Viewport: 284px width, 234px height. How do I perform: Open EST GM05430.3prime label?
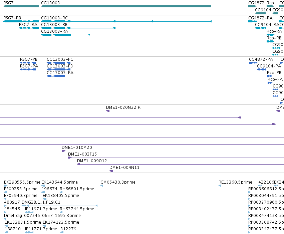point(118,182)
